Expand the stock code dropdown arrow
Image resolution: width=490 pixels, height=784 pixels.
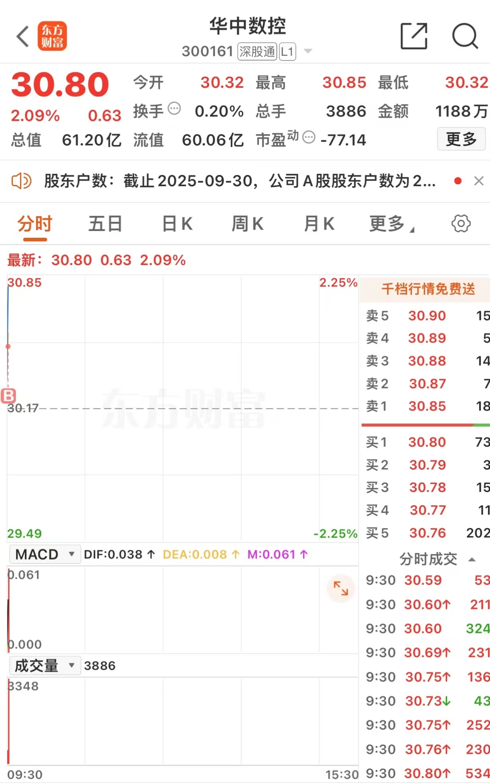[307, 51]
